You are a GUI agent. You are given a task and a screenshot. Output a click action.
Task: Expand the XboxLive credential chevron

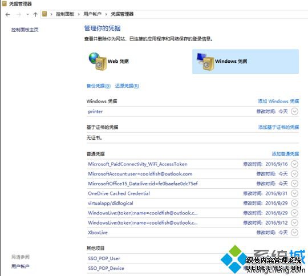294,233
